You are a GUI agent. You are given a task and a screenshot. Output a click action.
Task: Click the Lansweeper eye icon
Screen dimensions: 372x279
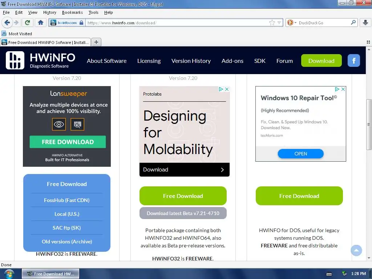(x=59, y=124)
